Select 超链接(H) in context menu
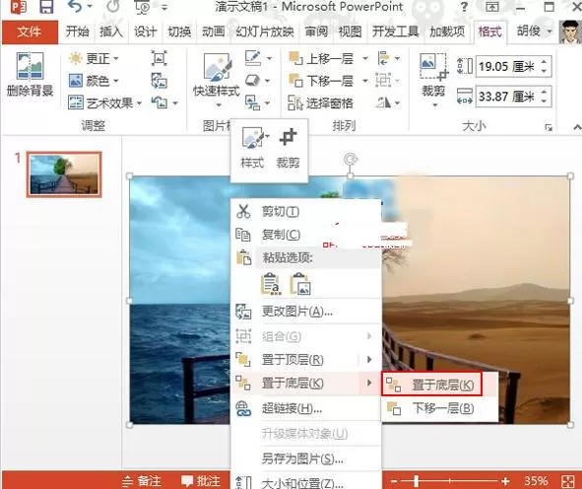This screenshot has width=582, height=489. [306, 409]
